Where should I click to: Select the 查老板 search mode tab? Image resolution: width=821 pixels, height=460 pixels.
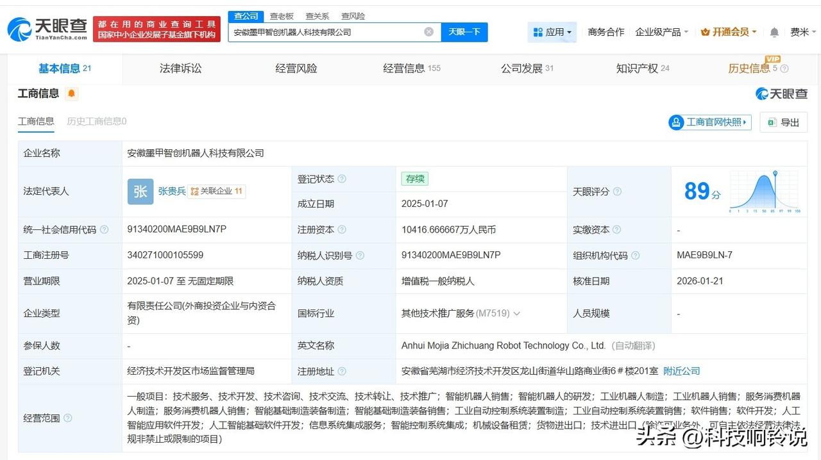click(282, 16)
